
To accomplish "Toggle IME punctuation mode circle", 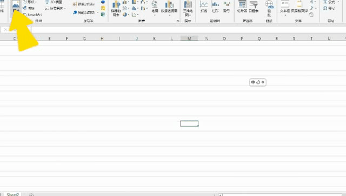I will tap(263, 82).
